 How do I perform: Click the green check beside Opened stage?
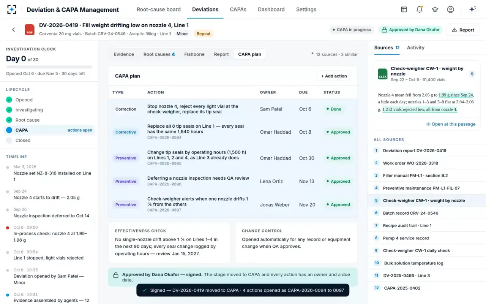pos(9,100)
